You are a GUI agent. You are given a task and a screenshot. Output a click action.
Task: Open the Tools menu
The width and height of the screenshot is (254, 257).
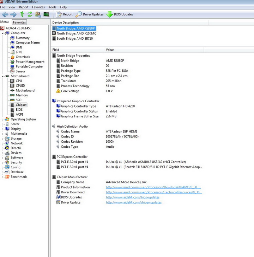pos(52,7)
